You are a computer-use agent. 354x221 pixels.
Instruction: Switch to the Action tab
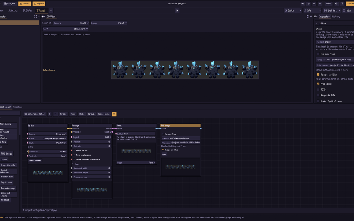[x=13, y=10]
